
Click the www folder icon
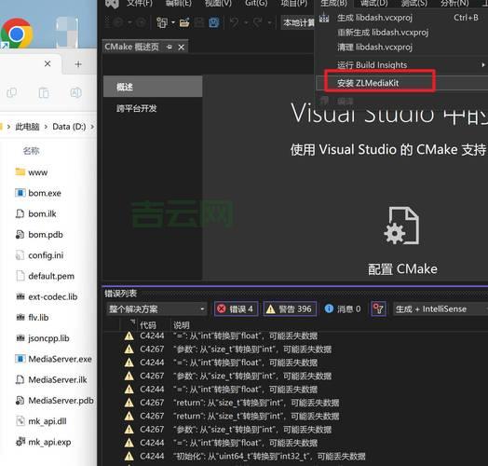coord(20,171)
